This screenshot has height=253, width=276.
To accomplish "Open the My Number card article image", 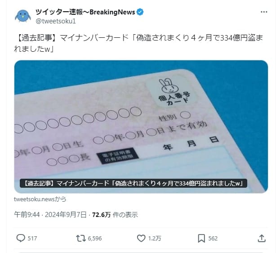I will tap(141, 126).
